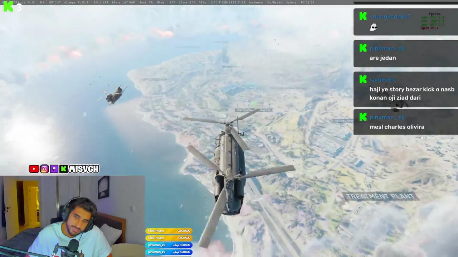Click the Uptime 07:36:32 readout
The width and height of the screenshot is (458, 257).
(x=300, y=2)
